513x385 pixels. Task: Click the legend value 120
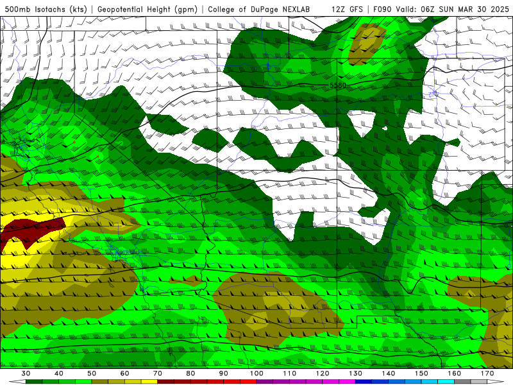(x=323, y=373)
